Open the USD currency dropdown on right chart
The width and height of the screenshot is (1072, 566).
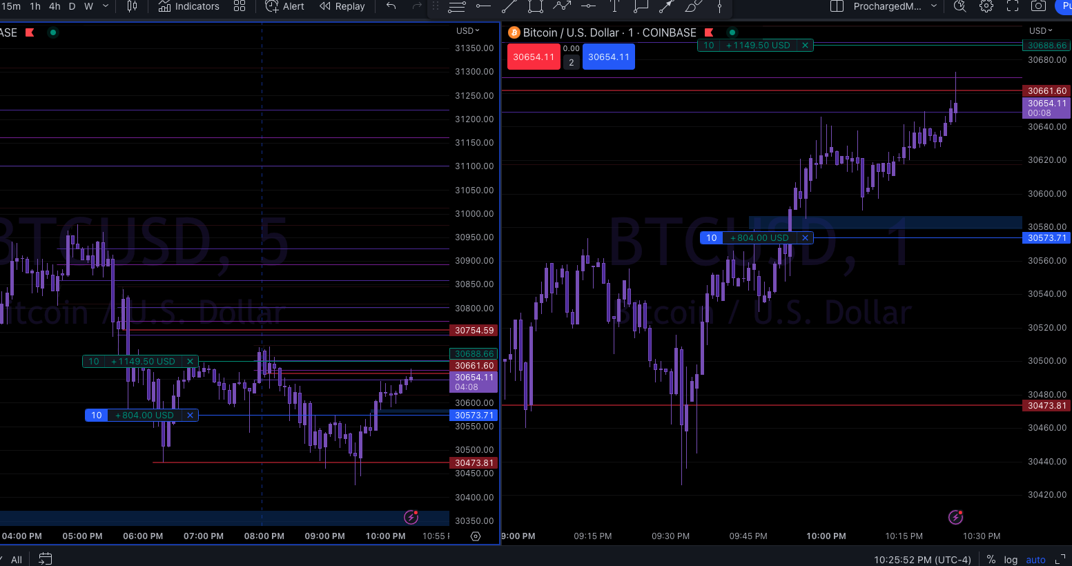(1040, 30)
